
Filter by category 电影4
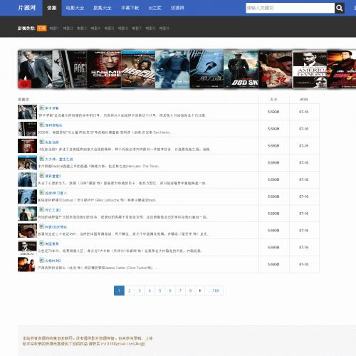95,28
